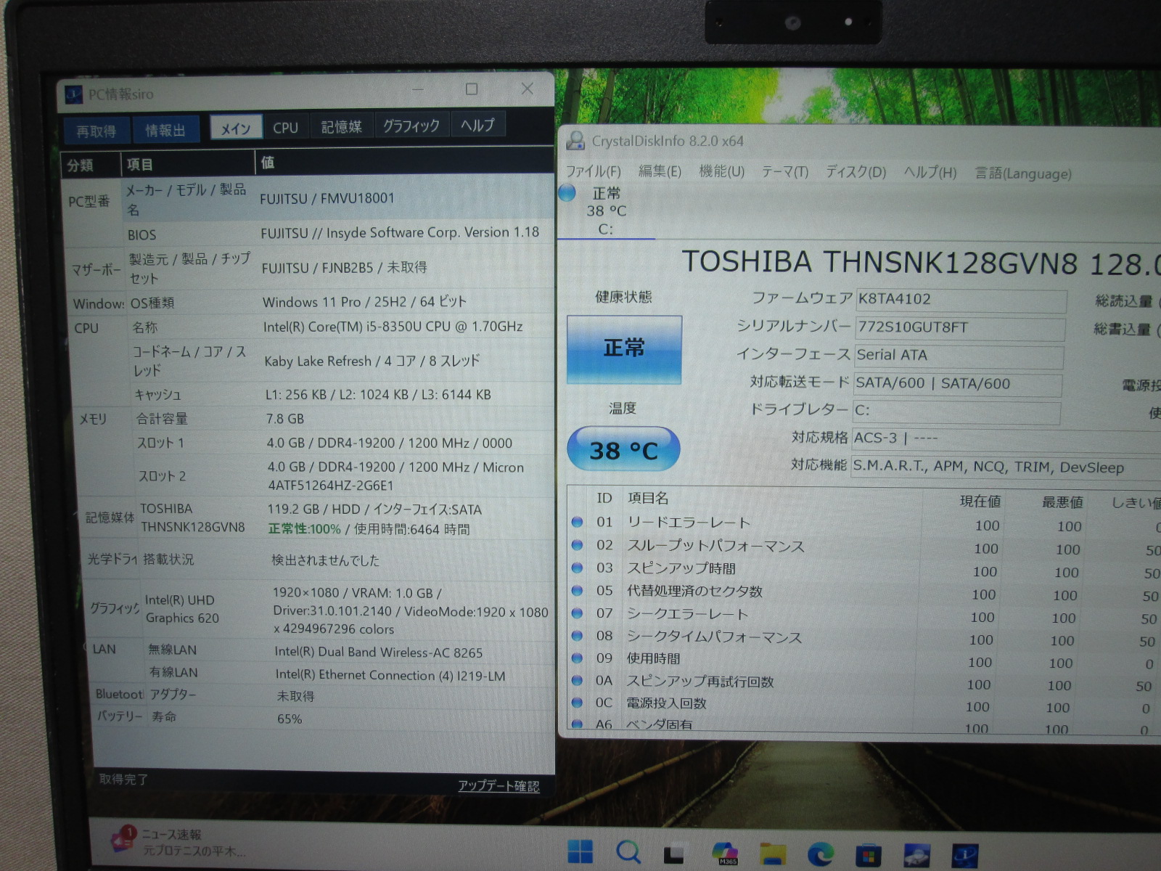Click the 09 使用時間 status dot
Image resolution: width=1161 pixels, height=871 pixels.
click(x=578, y=658)
